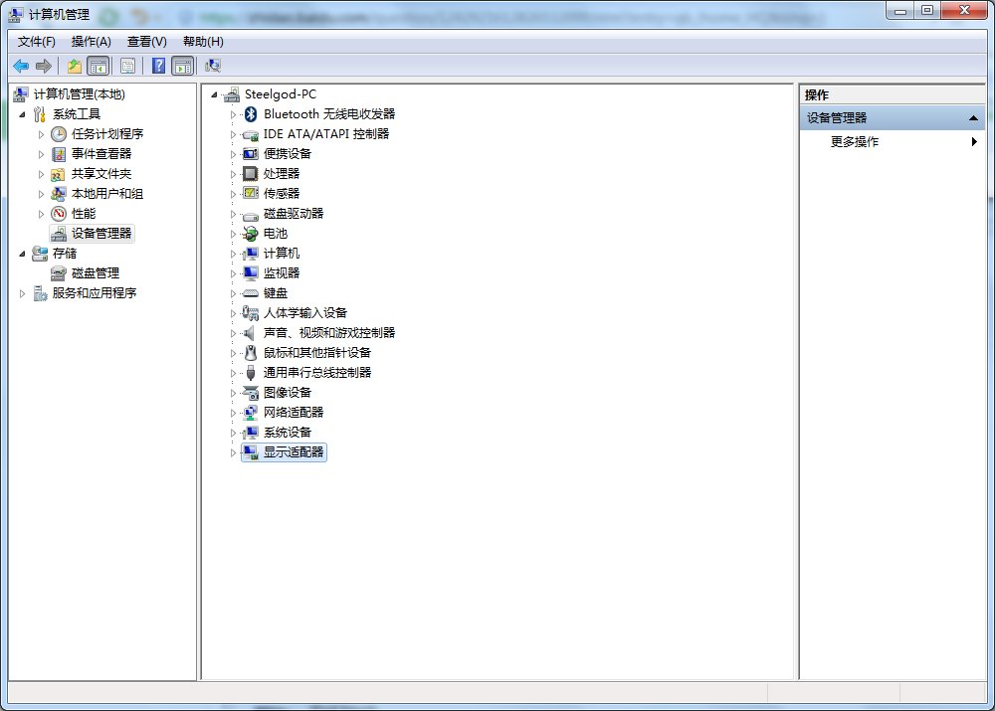Toggle the Show/Hide console tree toolbar icon
Image resolution: width=995 pixels, height=711 pixels.
pyautogui.click(x=96, y=66)
